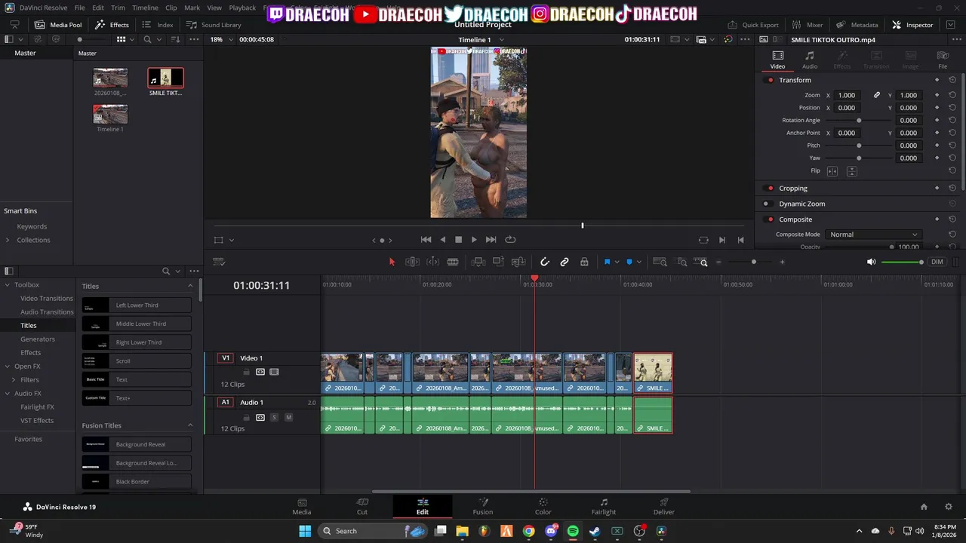Image resolution: width=966 pixels, height=543 pixels.
Task: Solo Audio 1 track with S button
Action: tap(274, 417)
